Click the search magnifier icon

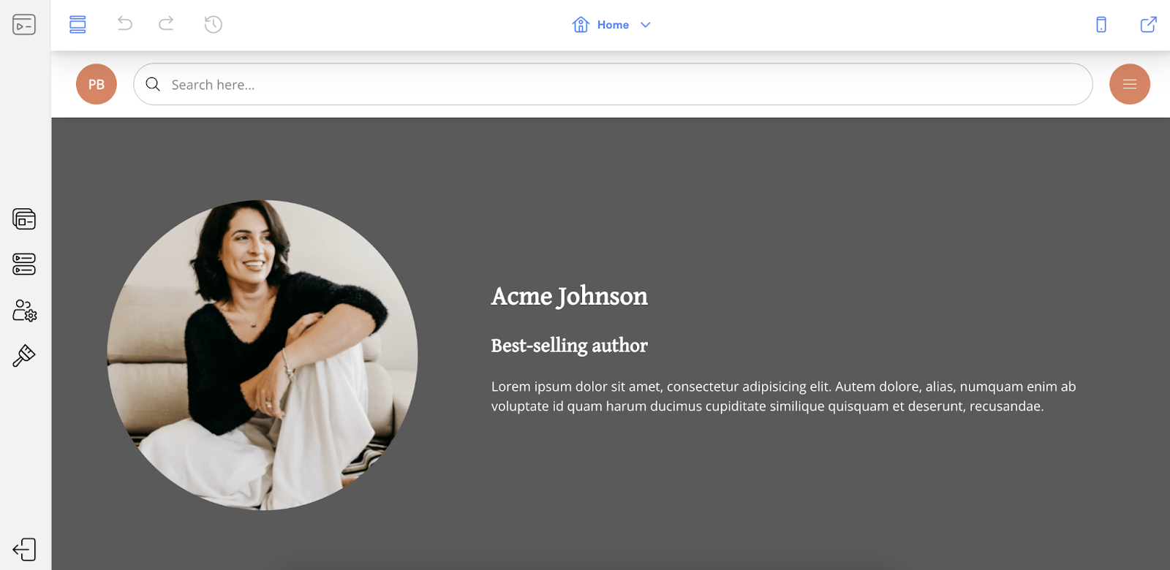coord(153,84)
